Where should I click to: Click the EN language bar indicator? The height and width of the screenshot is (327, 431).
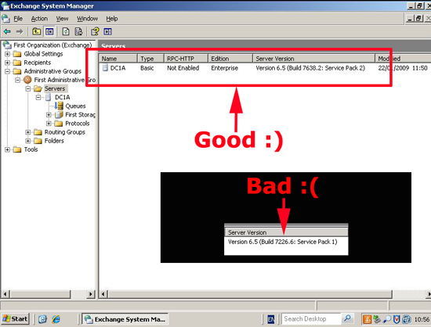tap(271, 319)
